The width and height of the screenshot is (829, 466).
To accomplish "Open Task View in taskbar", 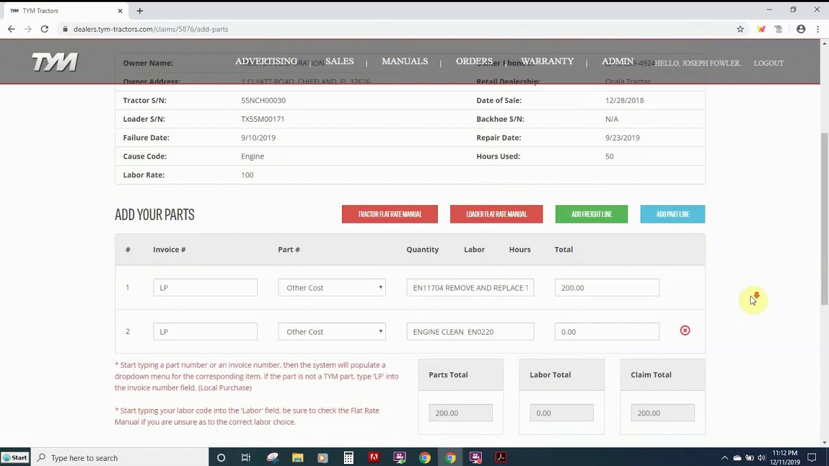I will point(246,458).
